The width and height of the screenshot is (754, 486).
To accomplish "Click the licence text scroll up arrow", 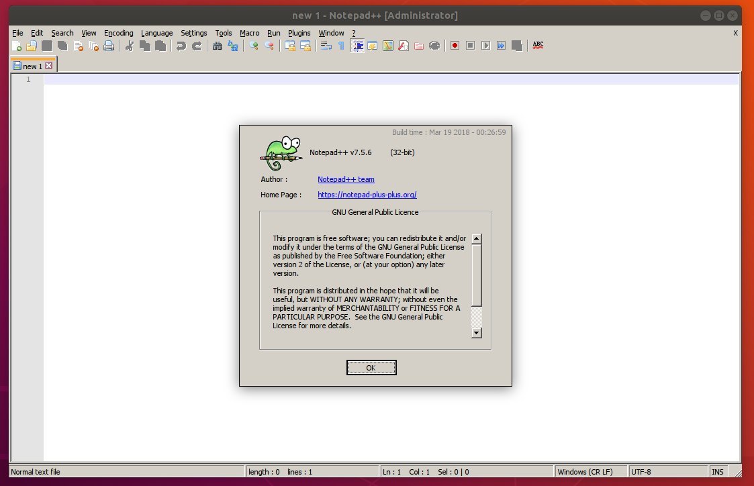I will pyautogui.click(x=477, y=238).
